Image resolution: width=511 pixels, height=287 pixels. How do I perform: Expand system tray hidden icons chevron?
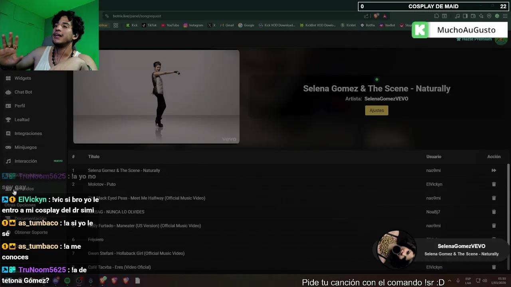click(x=450, y=281)
